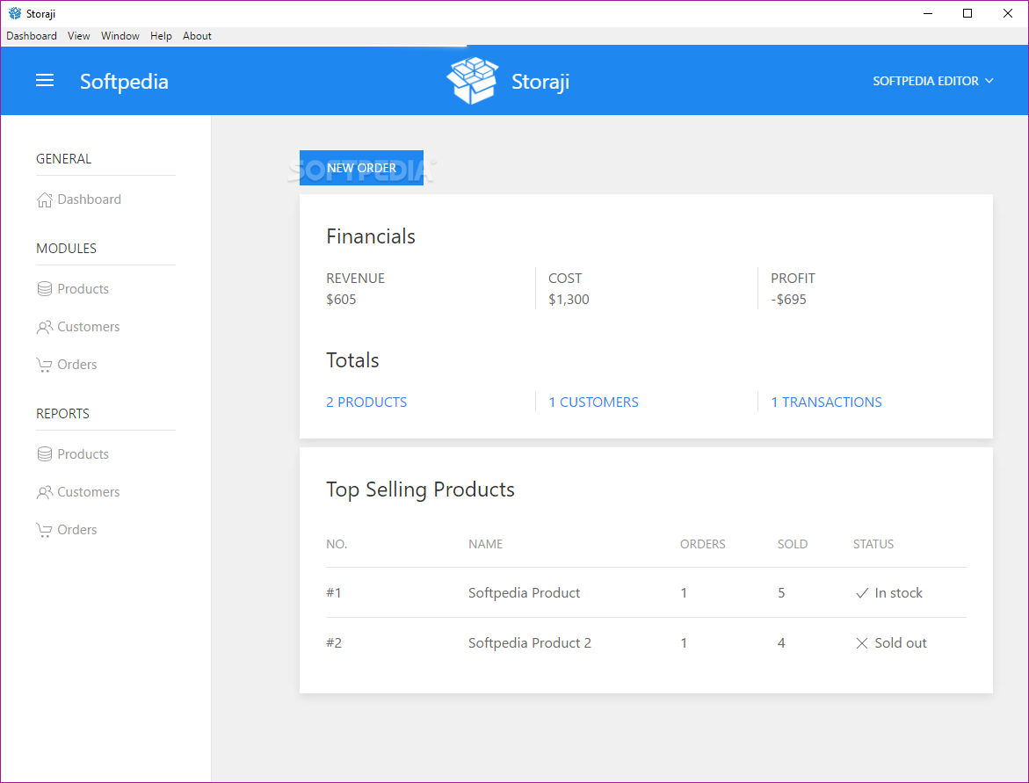Open the View menu
This screenshot has width=1029, height=783.
[79, 36]
